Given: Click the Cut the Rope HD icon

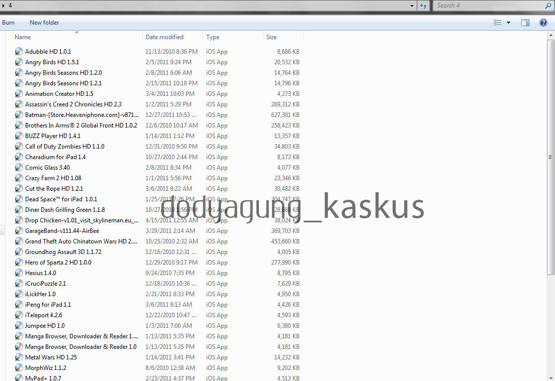Looking at the screenshot, I should coord(19,189).
